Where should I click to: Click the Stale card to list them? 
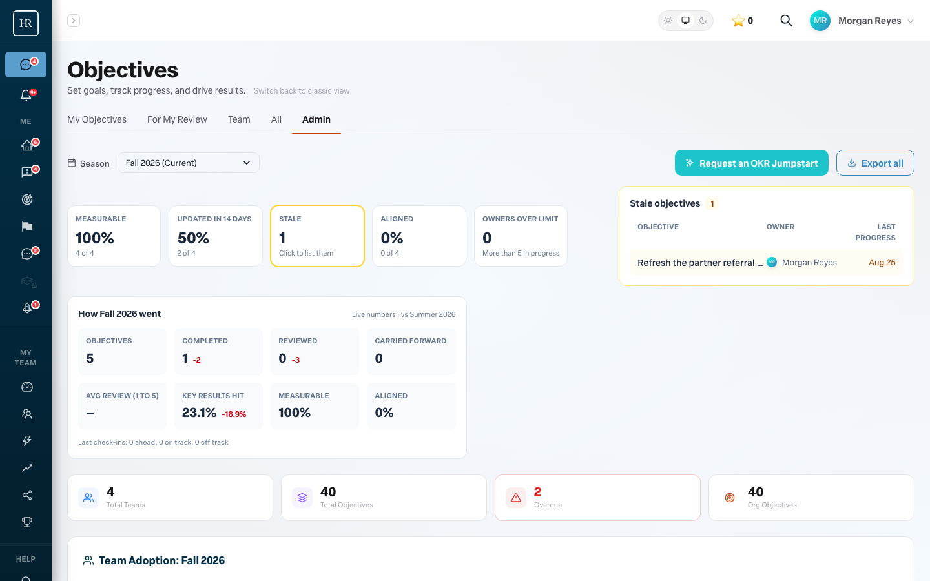317,236
